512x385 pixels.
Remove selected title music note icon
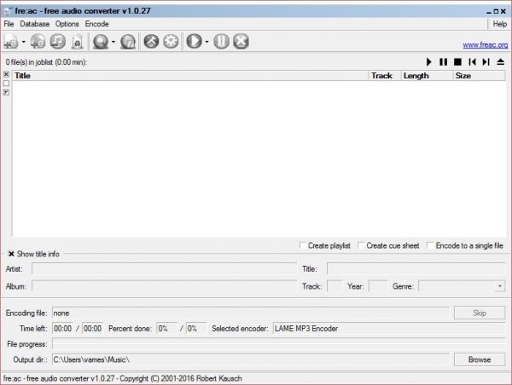(x=58, y=42)
